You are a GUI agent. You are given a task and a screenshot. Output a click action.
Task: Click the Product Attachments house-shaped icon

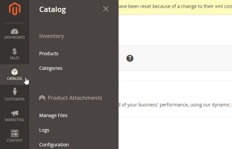point(42,98)
